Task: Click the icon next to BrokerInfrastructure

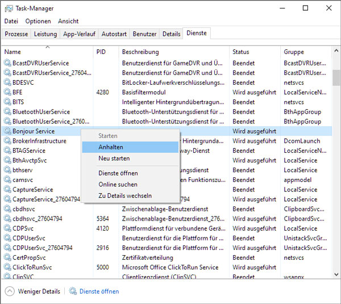Action: click(7, 141)
